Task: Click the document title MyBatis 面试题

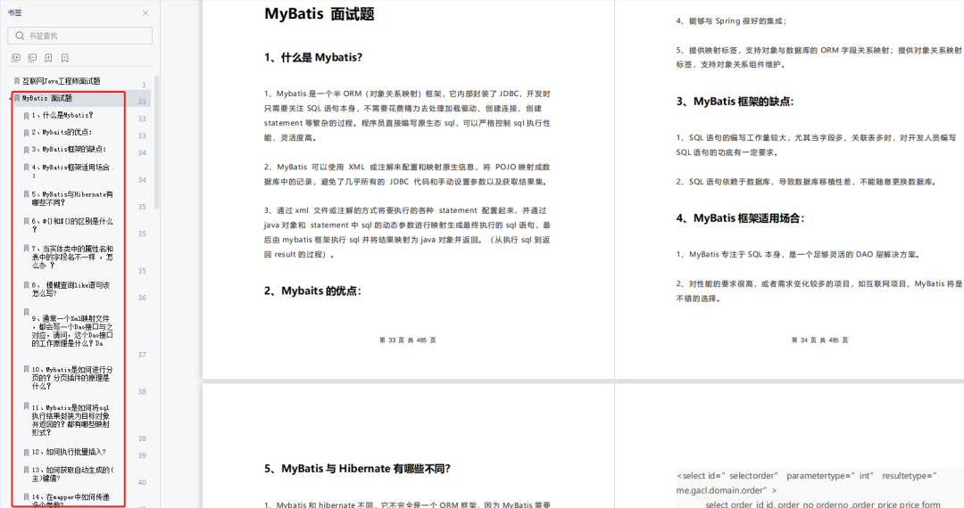Action: (319, 13)
